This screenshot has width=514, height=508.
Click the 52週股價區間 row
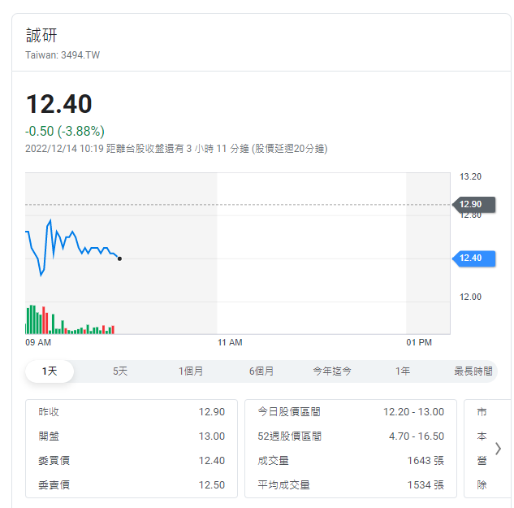(x=351, y=436)
